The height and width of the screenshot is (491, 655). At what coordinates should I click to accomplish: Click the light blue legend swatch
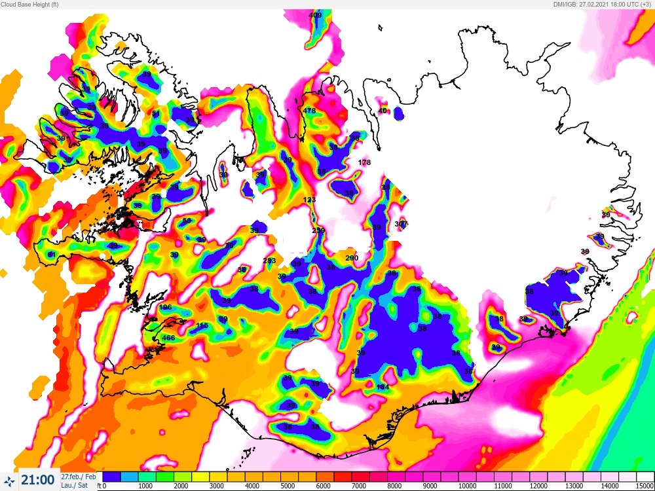click(129, 477)
